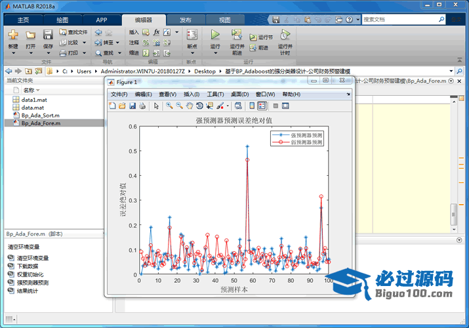Click the Print Figure icon
This screenshot has width=469, height=328.
(142, 106)
